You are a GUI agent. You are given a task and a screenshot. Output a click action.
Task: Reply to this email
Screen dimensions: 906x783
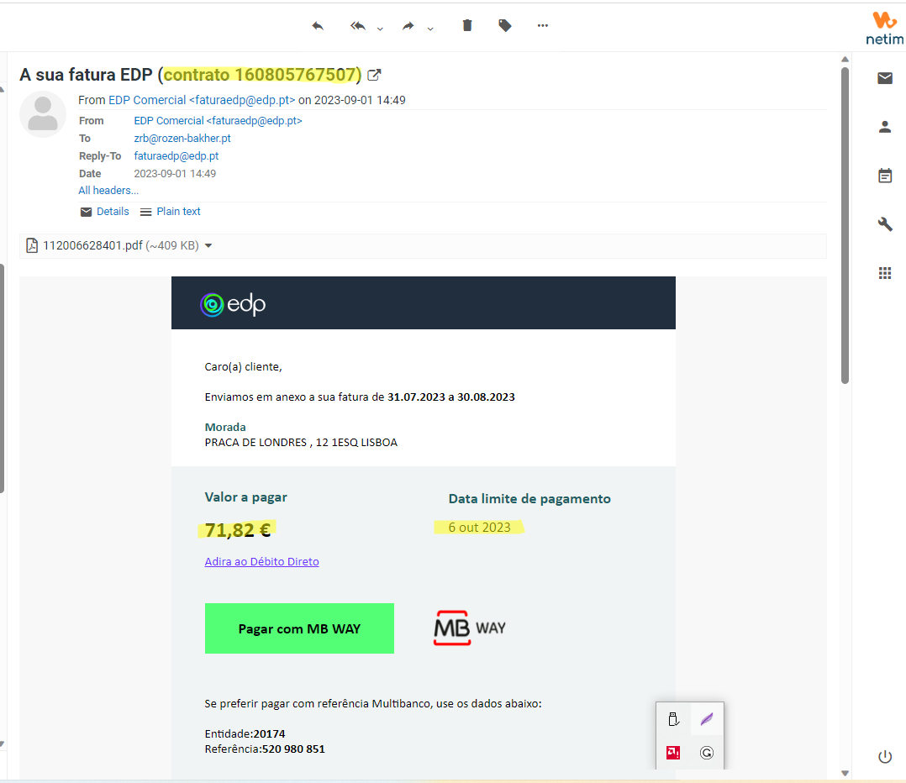point(317,26)
